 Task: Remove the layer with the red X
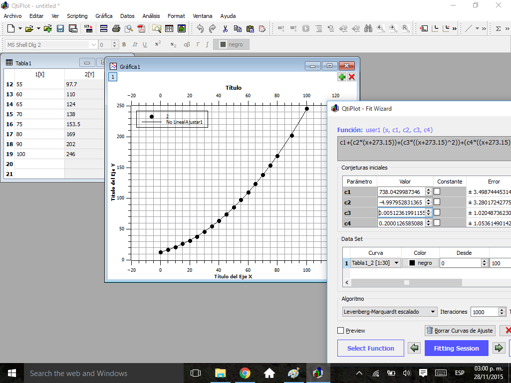coord(352,77)
